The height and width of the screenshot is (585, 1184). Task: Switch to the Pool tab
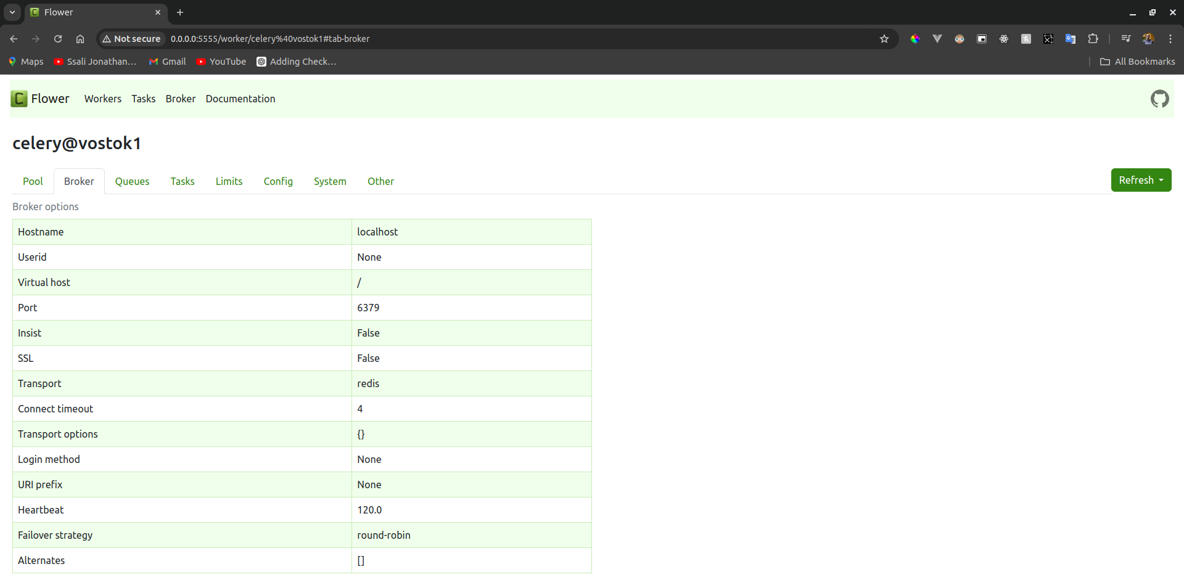click(33, 181)
